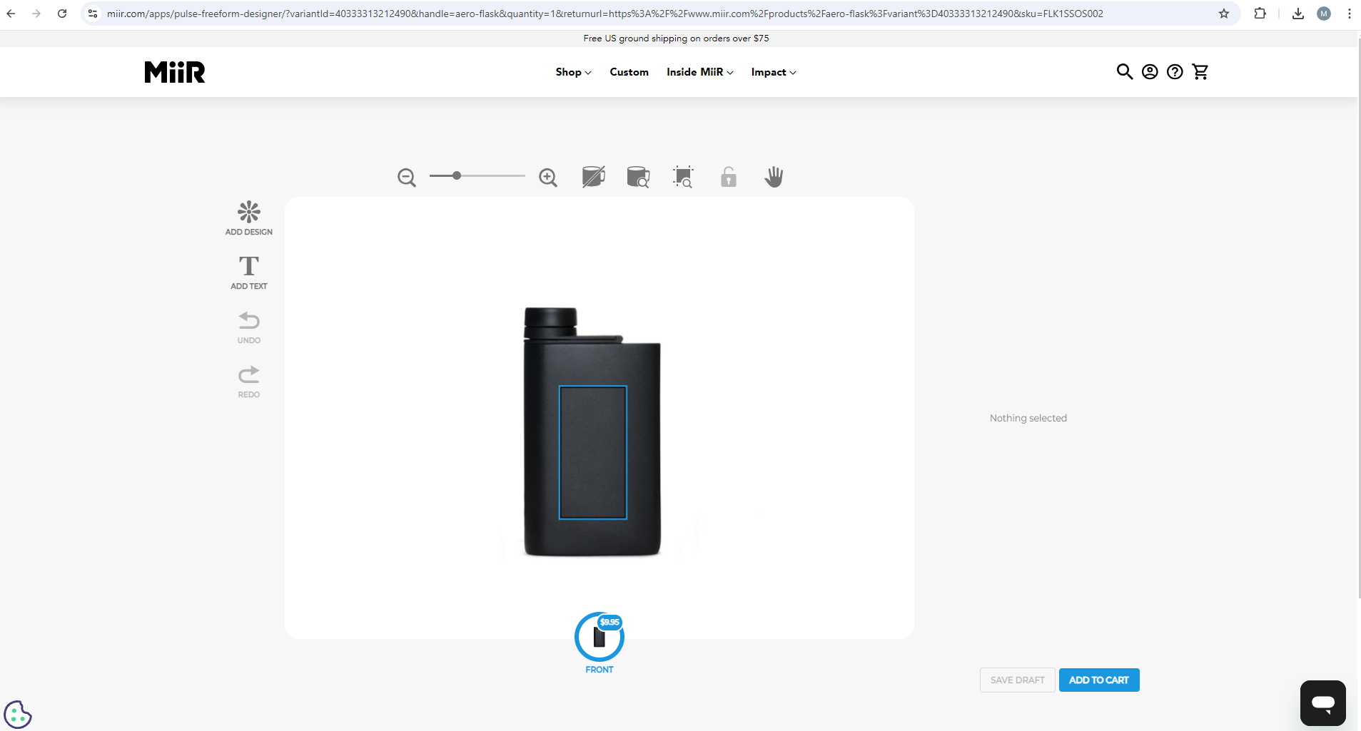Select the Add Text tool

pyautogui.click(x=249, y=272)
